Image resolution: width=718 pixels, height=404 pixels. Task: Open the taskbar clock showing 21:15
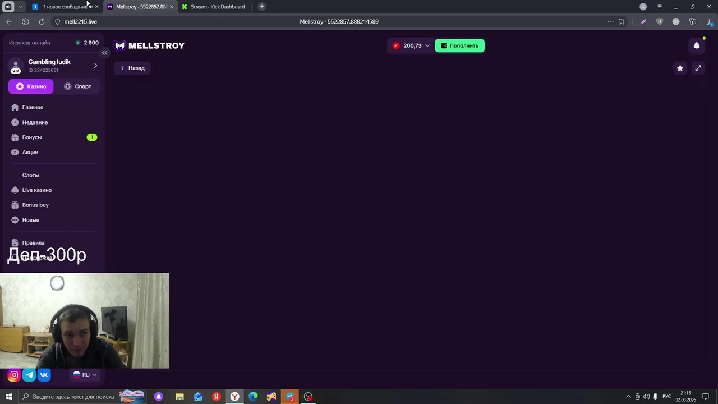(x=685, y=397)
